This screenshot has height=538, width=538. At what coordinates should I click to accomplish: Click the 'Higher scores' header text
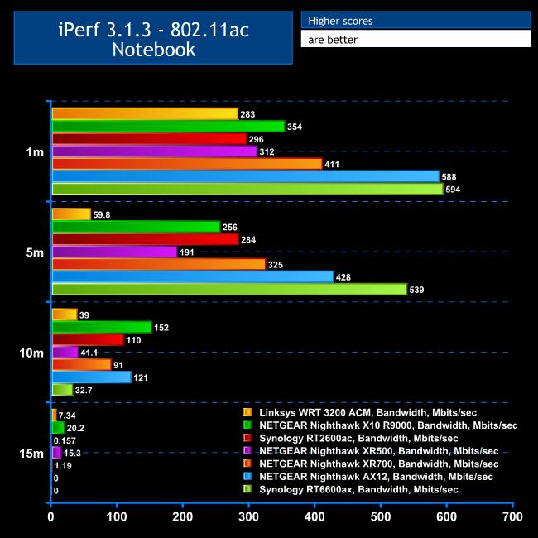click(x=340, y=21)
